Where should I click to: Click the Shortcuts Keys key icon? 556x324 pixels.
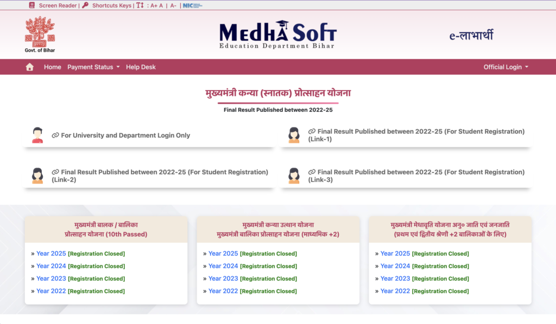tap(85, 5)
